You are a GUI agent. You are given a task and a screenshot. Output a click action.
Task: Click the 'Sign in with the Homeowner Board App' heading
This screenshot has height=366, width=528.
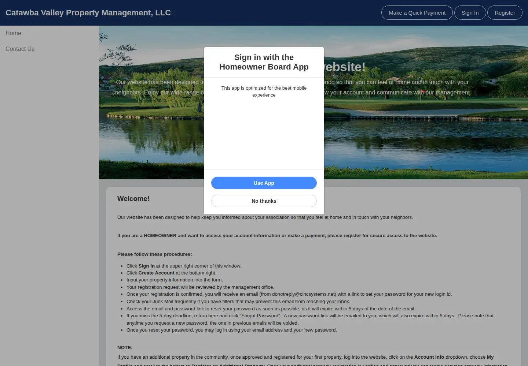[264, 62]
